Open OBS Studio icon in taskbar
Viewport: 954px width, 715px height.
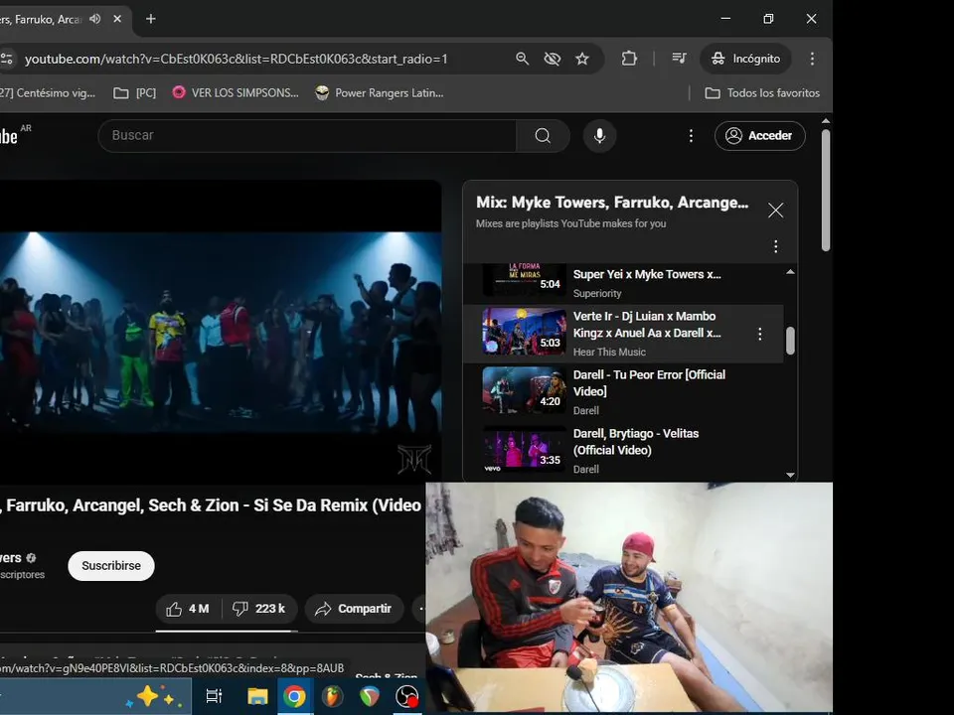click(407, 695)
